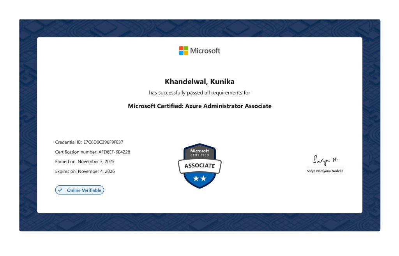Click the dark blue patterned certificate border
Image resolution: width=399 pixels, height=256 pixels.
click(28, 125)
